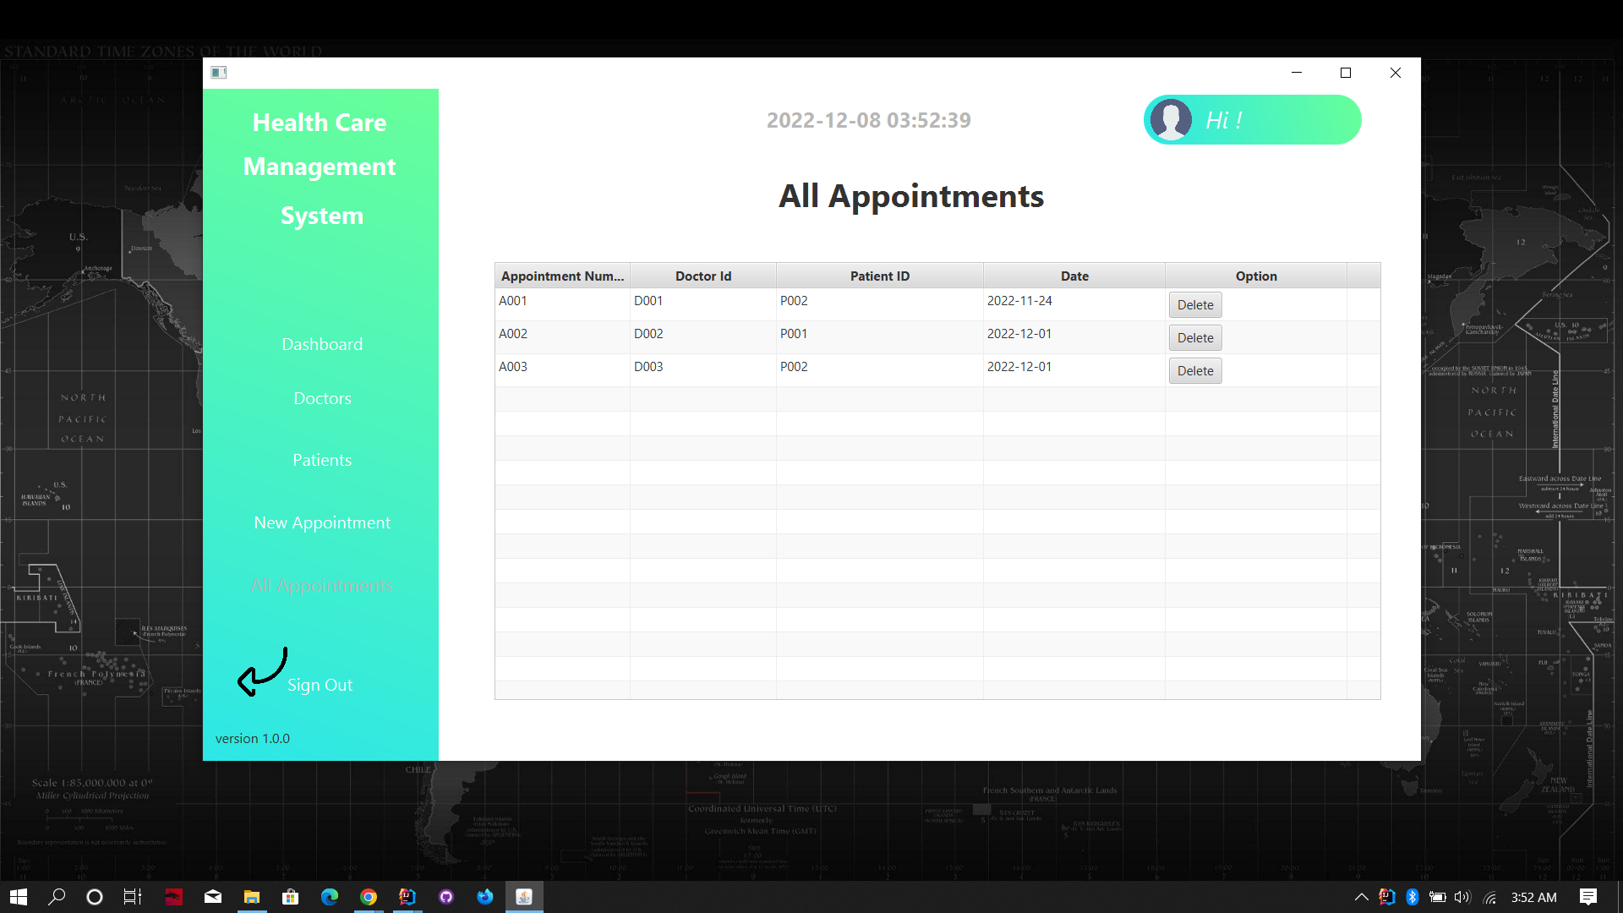Screen dimensions: 1623x913
Task: Launch the Mail app from taskbar
Action: tap(213, 897)
